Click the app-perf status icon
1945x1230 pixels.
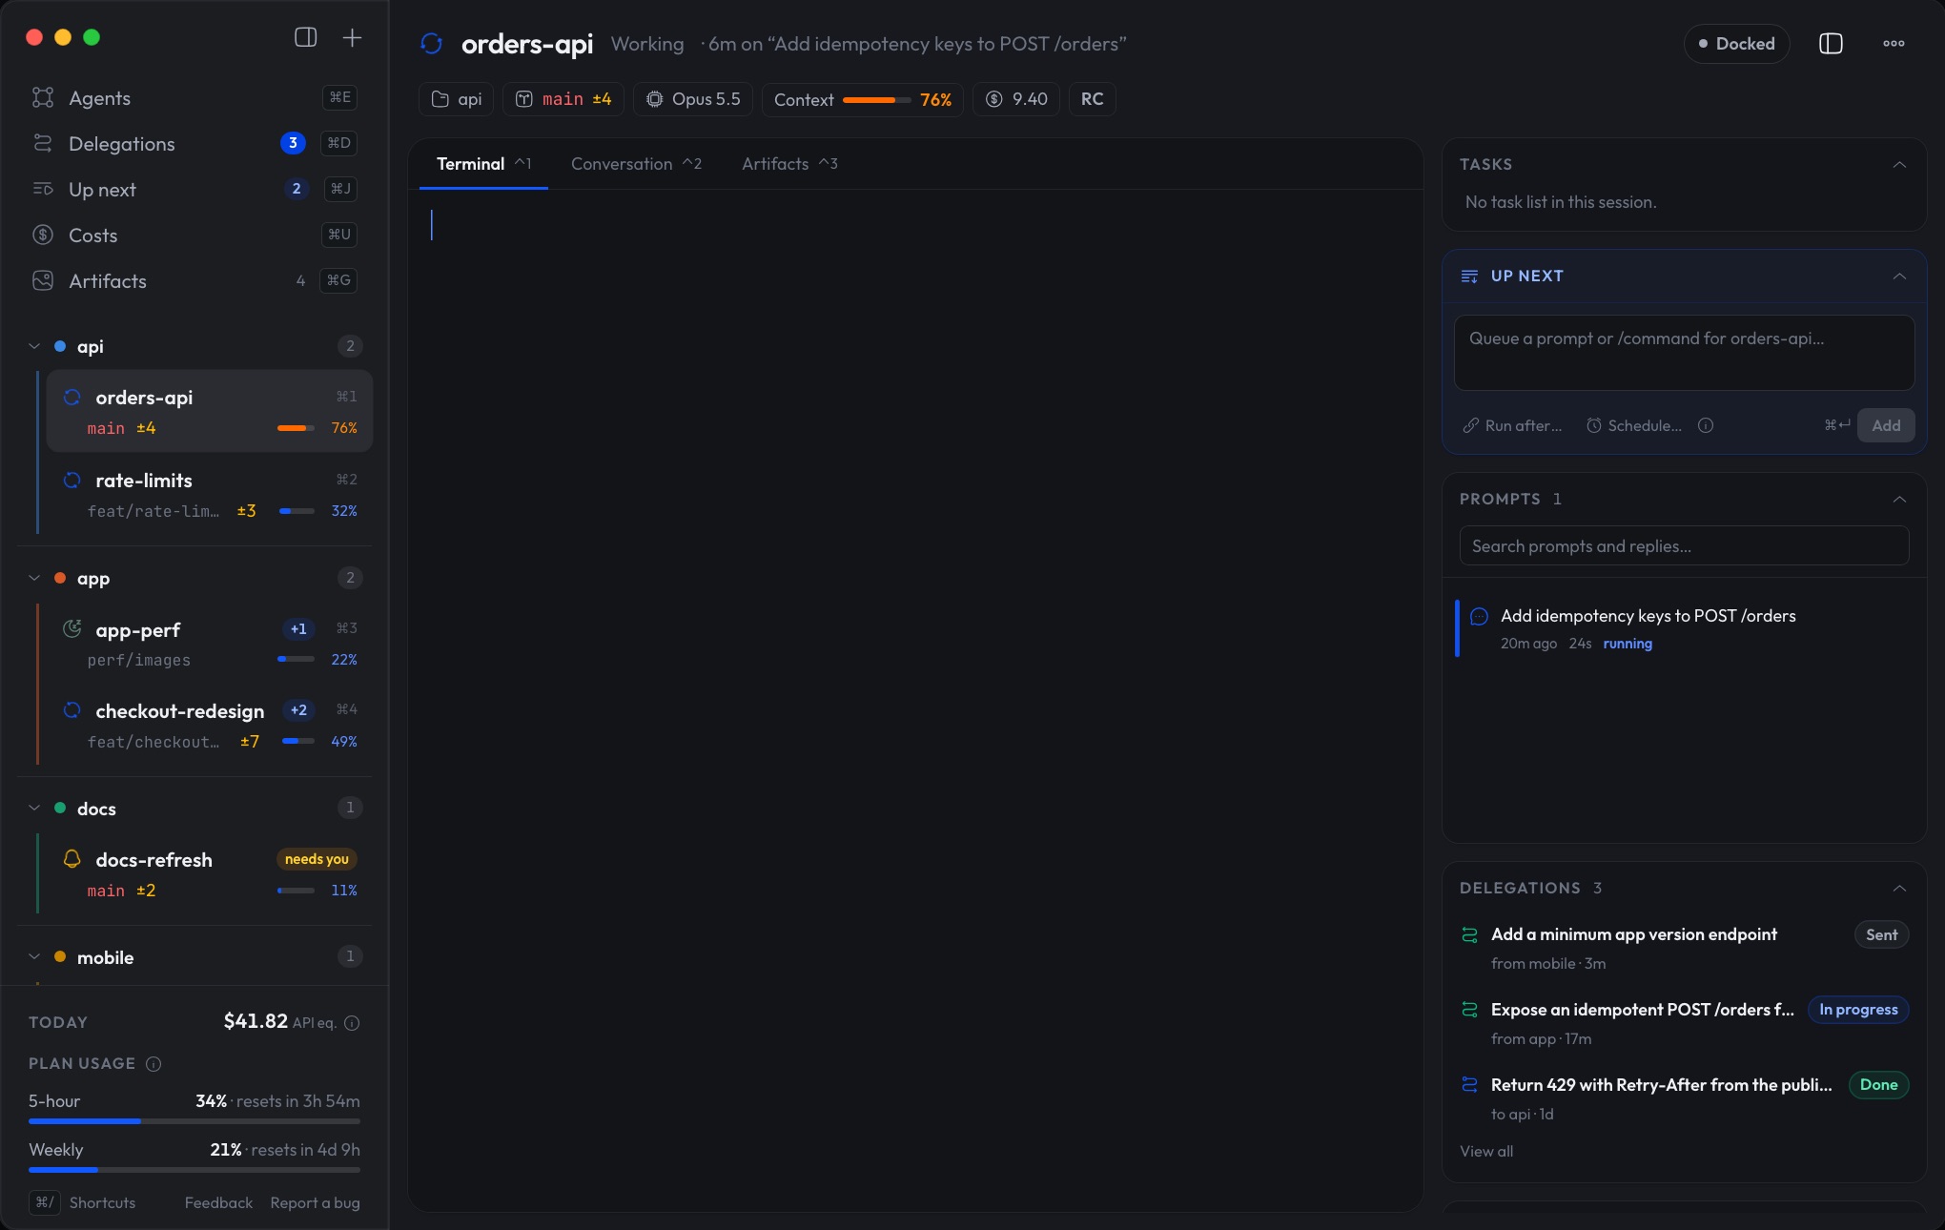(72, 628)
